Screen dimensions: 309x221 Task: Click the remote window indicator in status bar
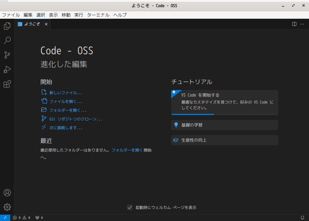(x=5, y=218)
